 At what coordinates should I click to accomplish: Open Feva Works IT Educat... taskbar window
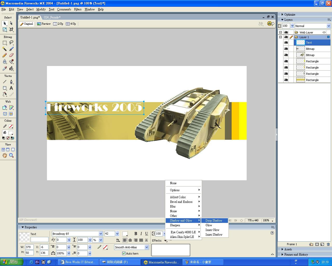pos(78,262)
